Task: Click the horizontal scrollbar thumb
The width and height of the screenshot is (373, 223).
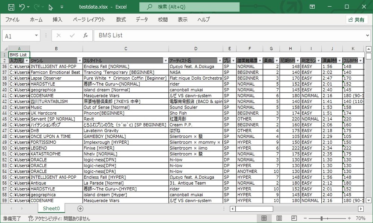Action: pyautogui.click(x=254, y=209)
